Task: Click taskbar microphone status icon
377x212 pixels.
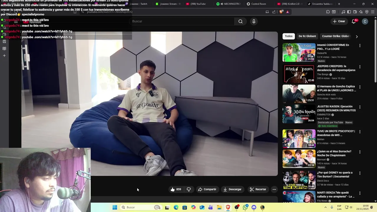Action: pos(332,207)
